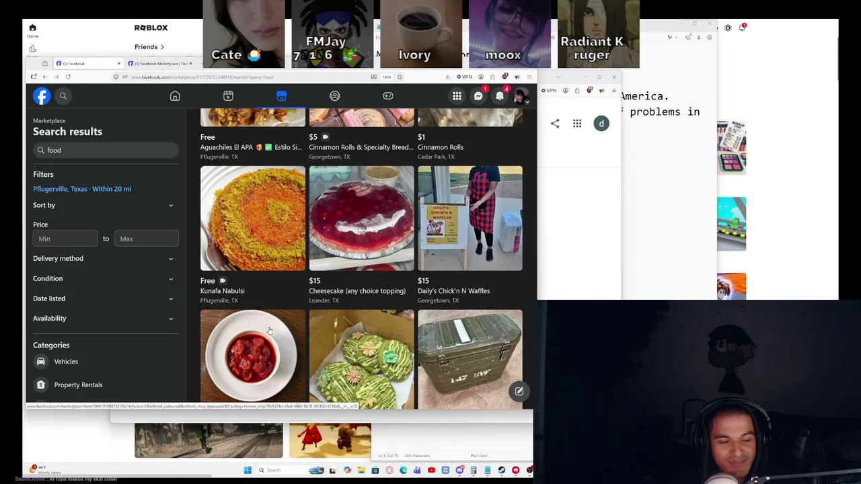This screenshot has height=484, width=861.
Task: Click the 140% zoom level indicator
Action: click(387, 77)
